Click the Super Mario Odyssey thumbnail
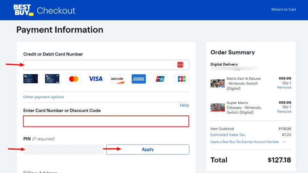 coord(218,107)
